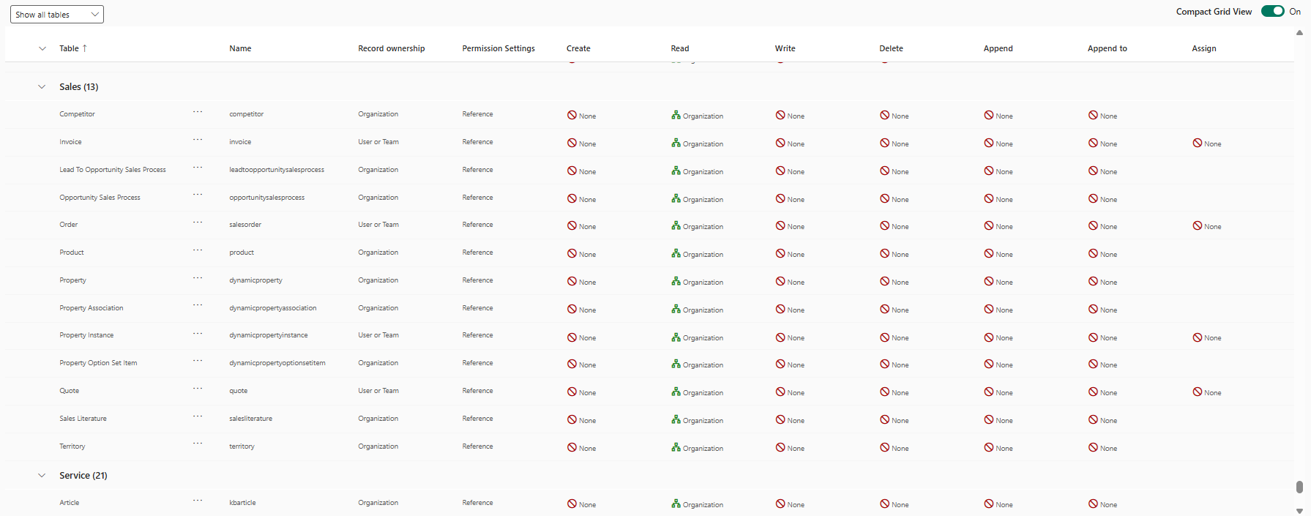Click the Permission Settings column header
This screenshot has width=1311, height=516.
click(x=498, y=48)
